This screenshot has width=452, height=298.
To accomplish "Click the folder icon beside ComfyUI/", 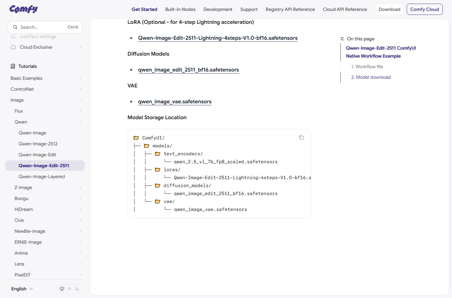I will tap(136, 138).
